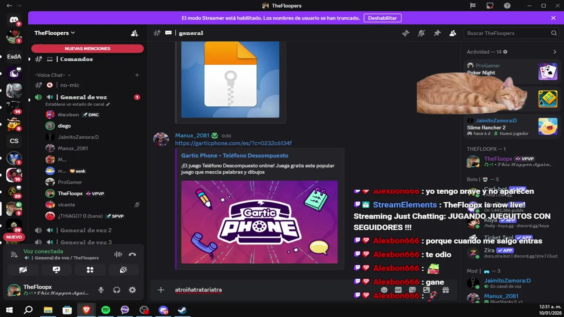Open the CS server
Viewport: 564px width, 317px height.
(14, 141)
